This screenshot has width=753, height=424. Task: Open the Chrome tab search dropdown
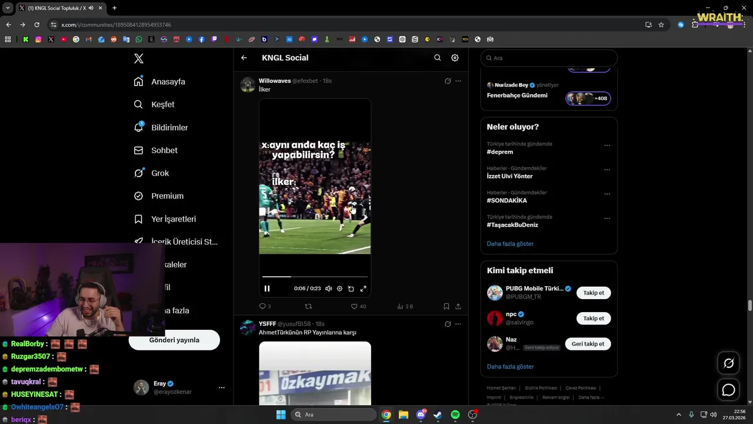point(8,8)
